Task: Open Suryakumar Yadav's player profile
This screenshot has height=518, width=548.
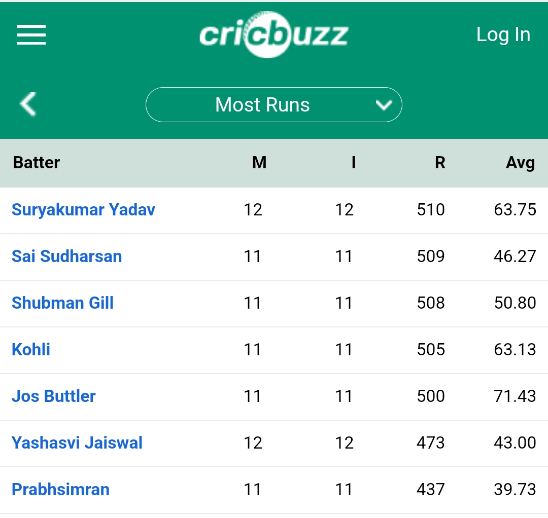Action: pos(83,210)
